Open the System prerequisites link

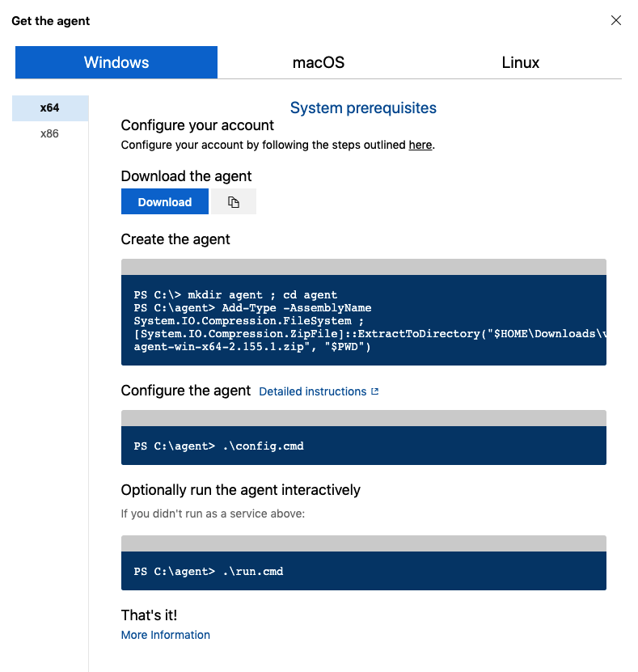point(363,108)
